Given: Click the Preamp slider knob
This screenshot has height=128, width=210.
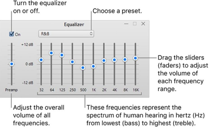Looking at the screenshot, I should pos(11,64).
